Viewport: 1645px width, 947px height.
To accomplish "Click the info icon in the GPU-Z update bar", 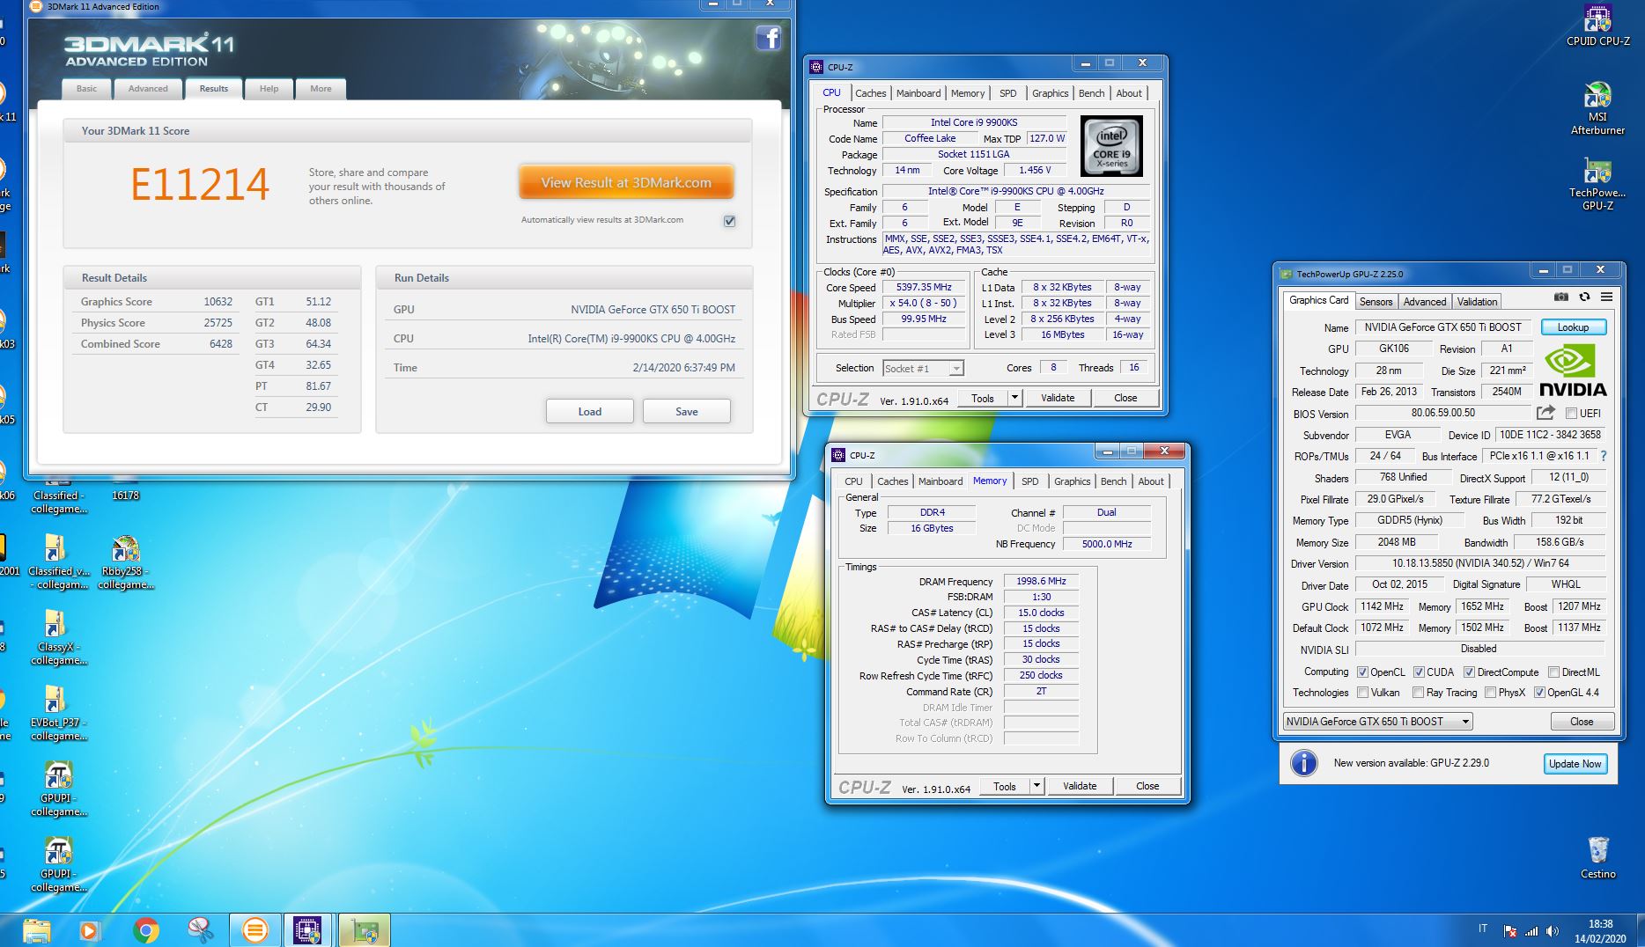I will pyautogui.click(x=1303, y=762).
